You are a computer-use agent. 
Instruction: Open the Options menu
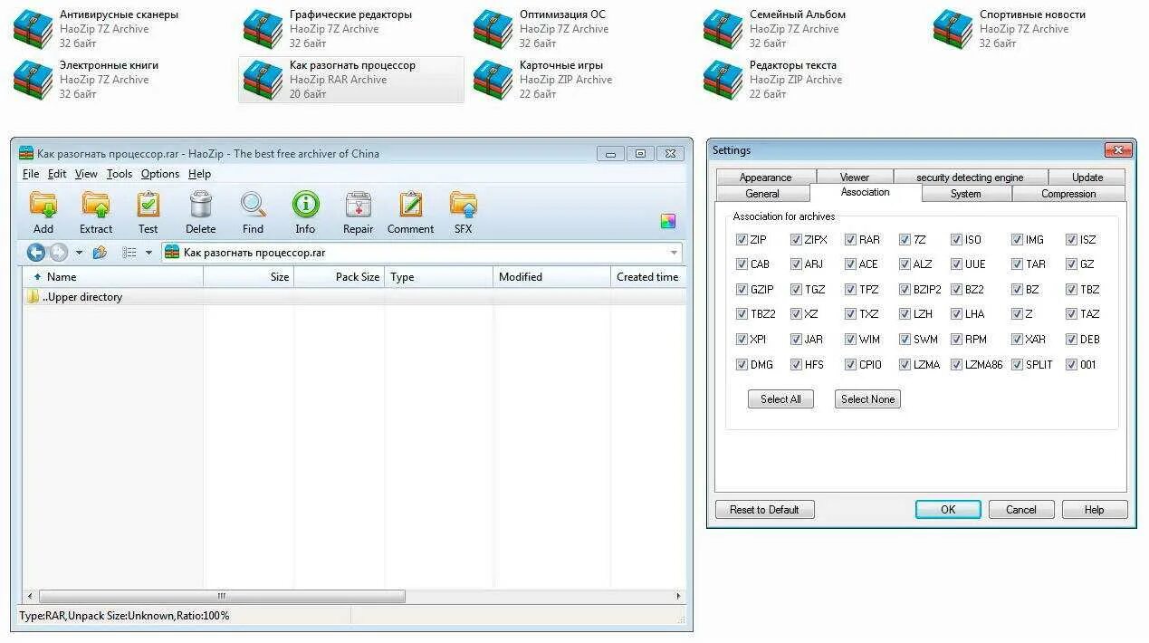tap(160, 174)
